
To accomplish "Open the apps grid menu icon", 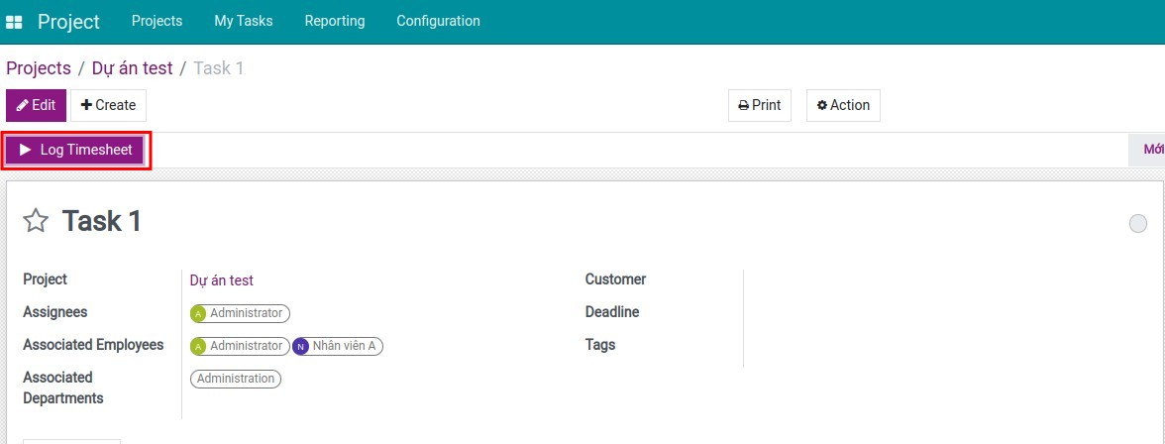I will point(14,22).
